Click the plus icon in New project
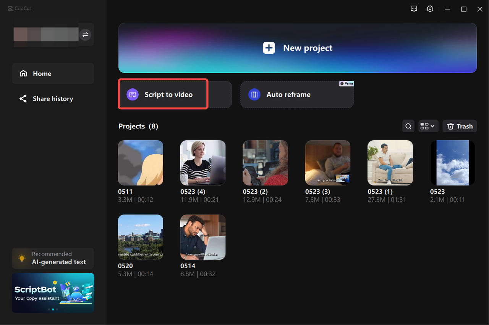This screenshot has height=325, width=489. coord(269,48)
